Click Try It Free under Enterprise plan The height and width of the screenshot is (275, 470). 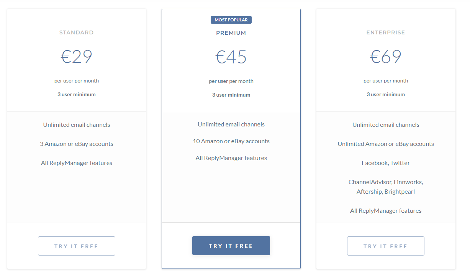coord(386,246)
